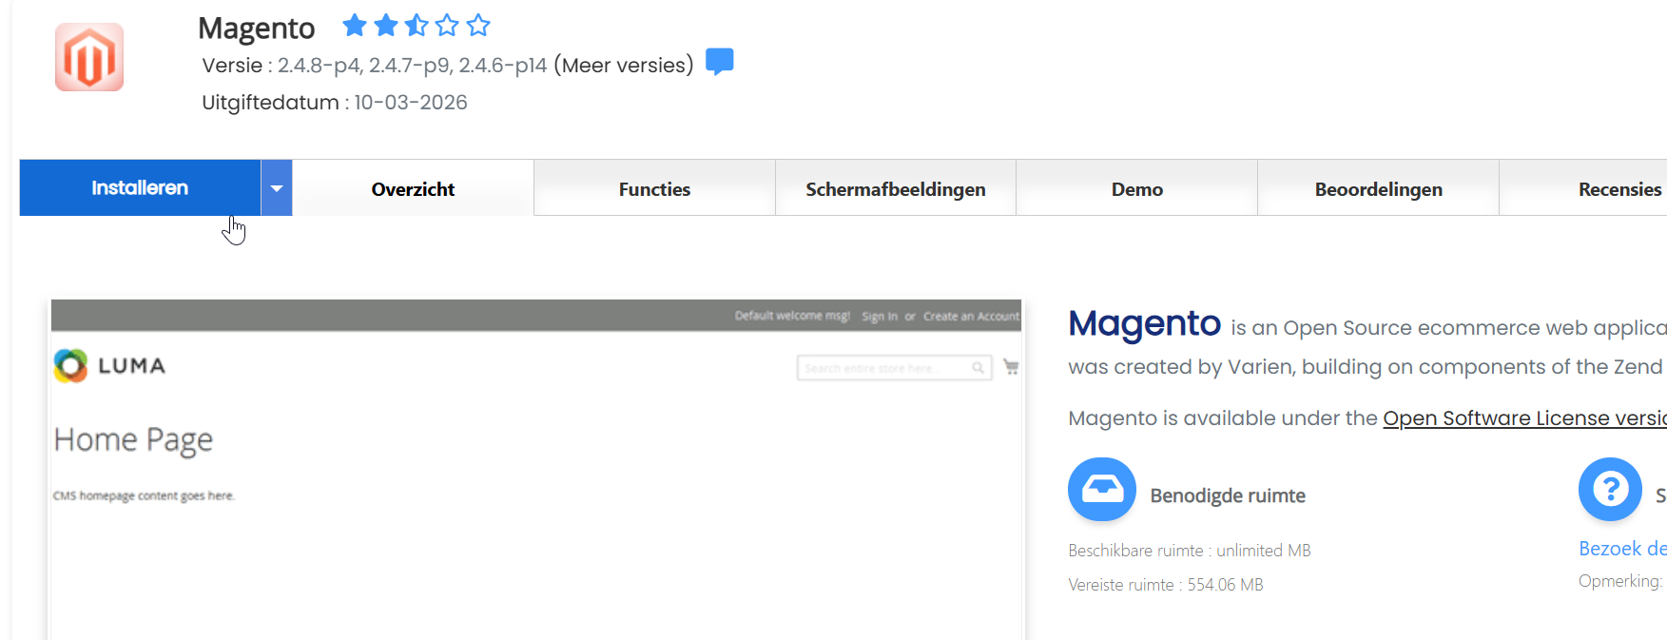Screen dimensions: 1667x640
Task: Click the shopping cart icon in preview
Action: 1011,367
